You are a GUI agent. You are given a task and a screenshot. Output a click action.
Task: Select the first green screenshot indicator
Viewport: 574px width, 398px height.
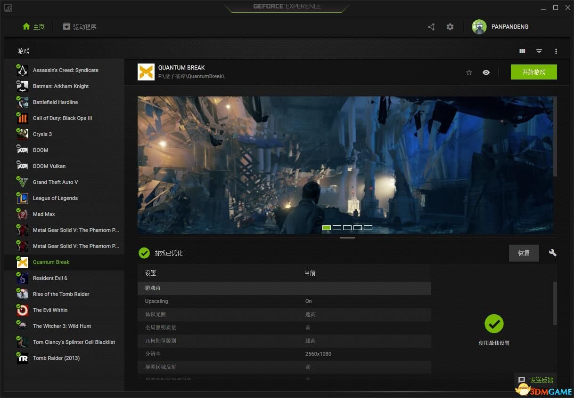(327, 228)
